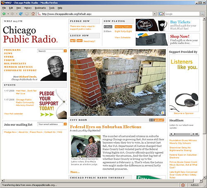Screen dimensions: 207x188
Task: Listen via the mp3 stream badge
Action: [73, 41]
